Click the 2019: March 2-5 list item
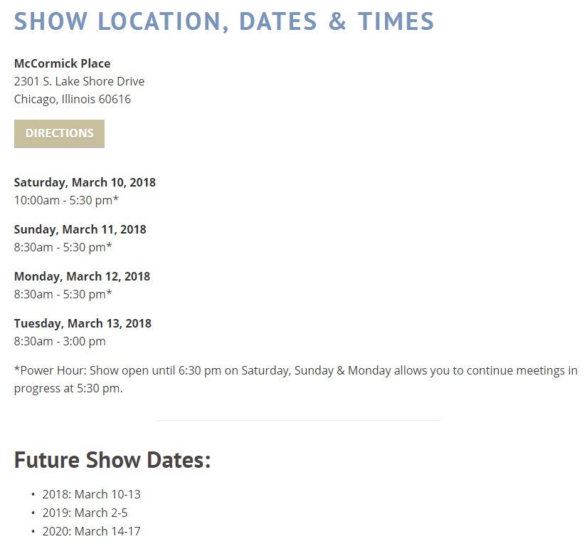The width and height of the screenshot is (587, 544). (x=85, y=513)
